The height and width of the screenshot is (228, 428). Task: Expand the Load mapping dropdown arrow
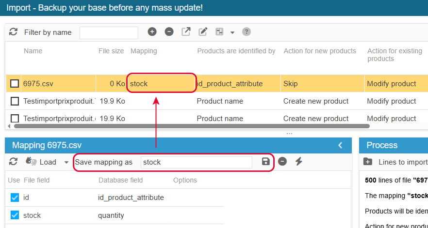click(x=66, y=162)
